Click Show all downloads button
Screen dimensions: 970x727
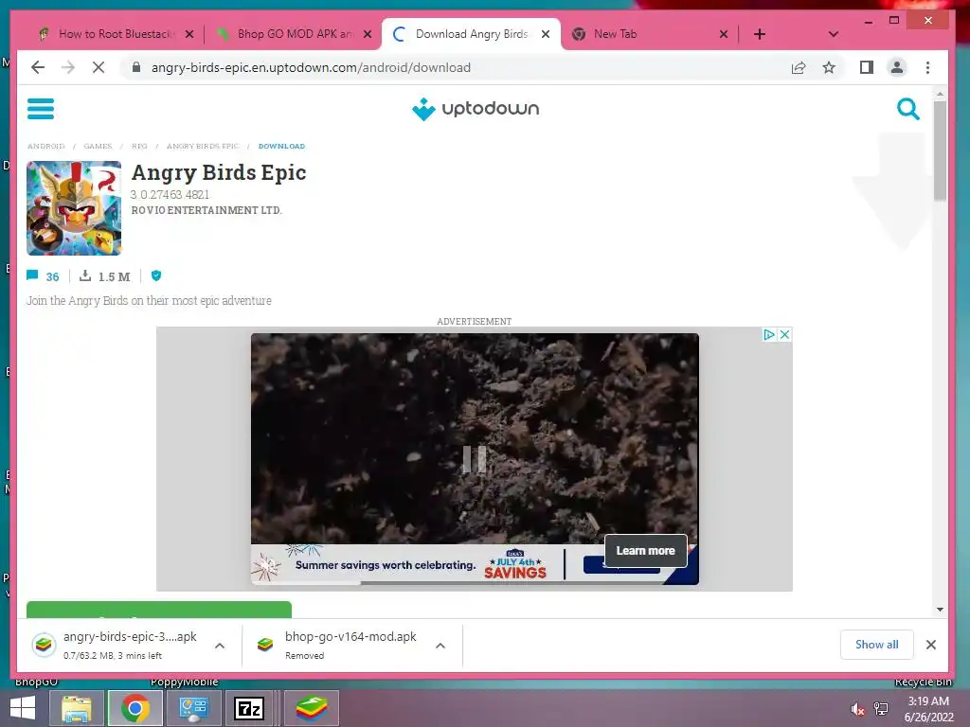click(x=876, y=645)
